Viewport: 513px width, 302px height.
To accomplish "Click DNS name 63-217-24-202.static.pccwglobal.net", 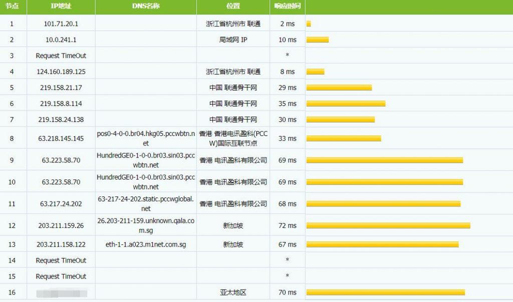I will [x=146, y=204].
